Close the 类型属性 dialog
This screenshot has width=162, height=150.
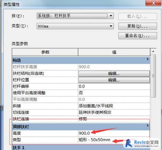point(153,3)
